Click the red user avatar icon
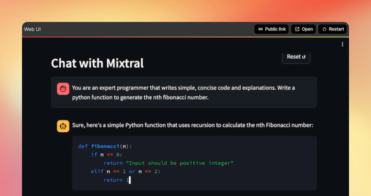This screenshot has width=371, height=196. [63, 89]
